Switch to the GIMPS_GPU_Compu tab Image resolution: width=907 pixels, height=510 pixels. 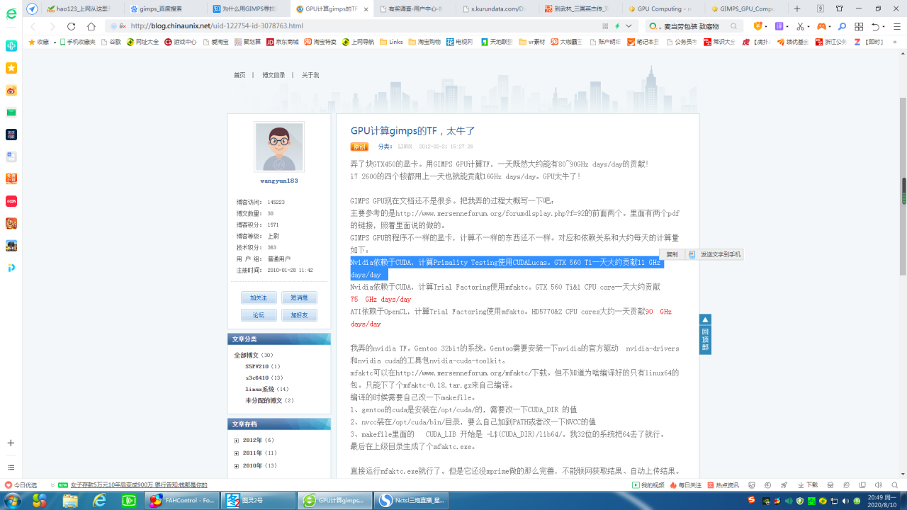tap(747, 8)
